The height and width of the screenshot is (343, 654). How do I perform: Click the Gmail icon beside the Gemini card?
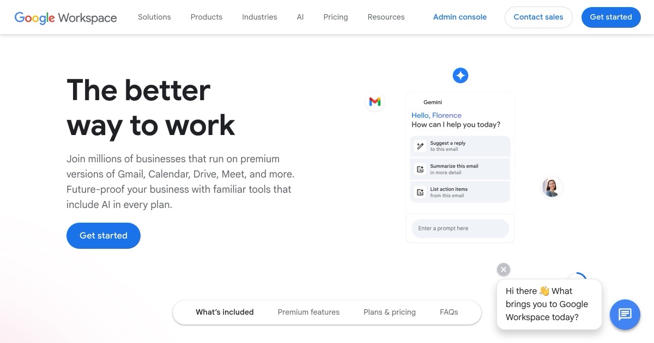click(375, 102)
